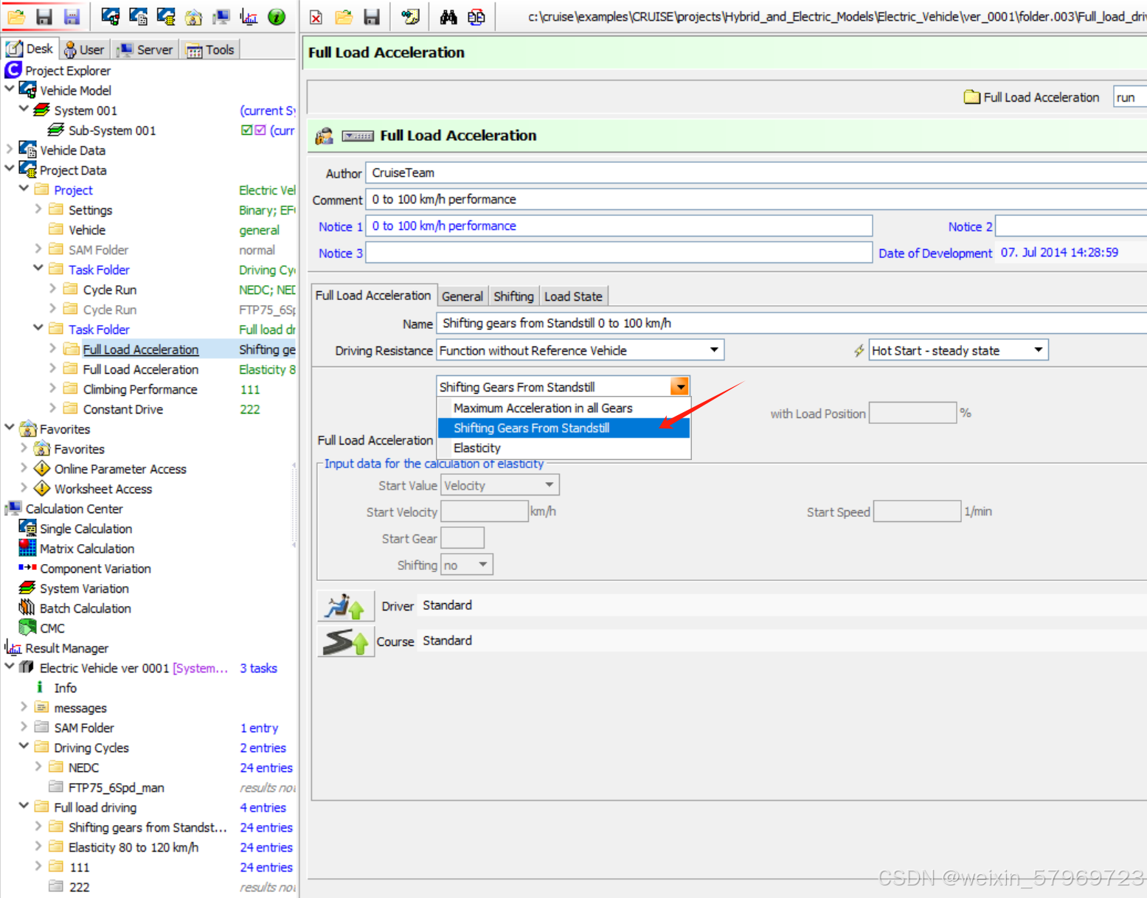Click the CMC icon
This screenshot has height=898, width=1147.
click(x=27, y=627)
